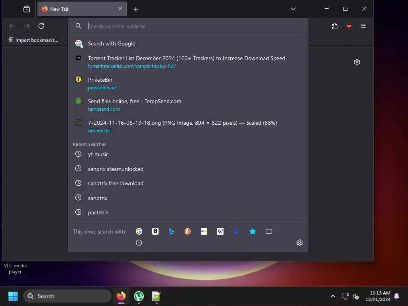Viewport: 408px width, 306px height.
Task: Expand List all tabs chevron
Action: tap(293, 9)
